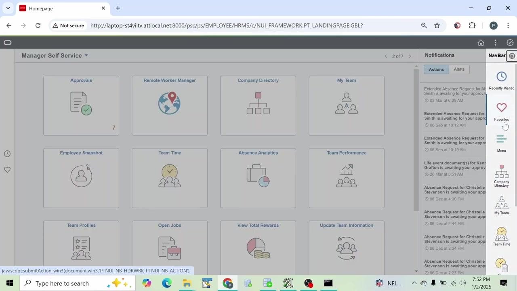Screen dimensions: 517x291
Task: Open Life event document(s) notification
Action: (454, 169)
